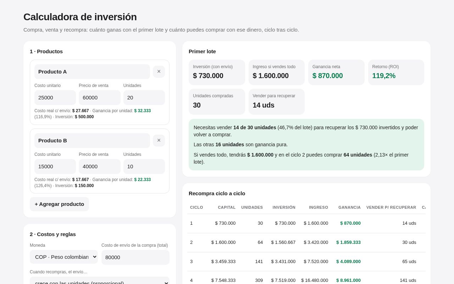Click the Unidades compradas card
Screen dimensions: 454x284
[x=217, y=102]
